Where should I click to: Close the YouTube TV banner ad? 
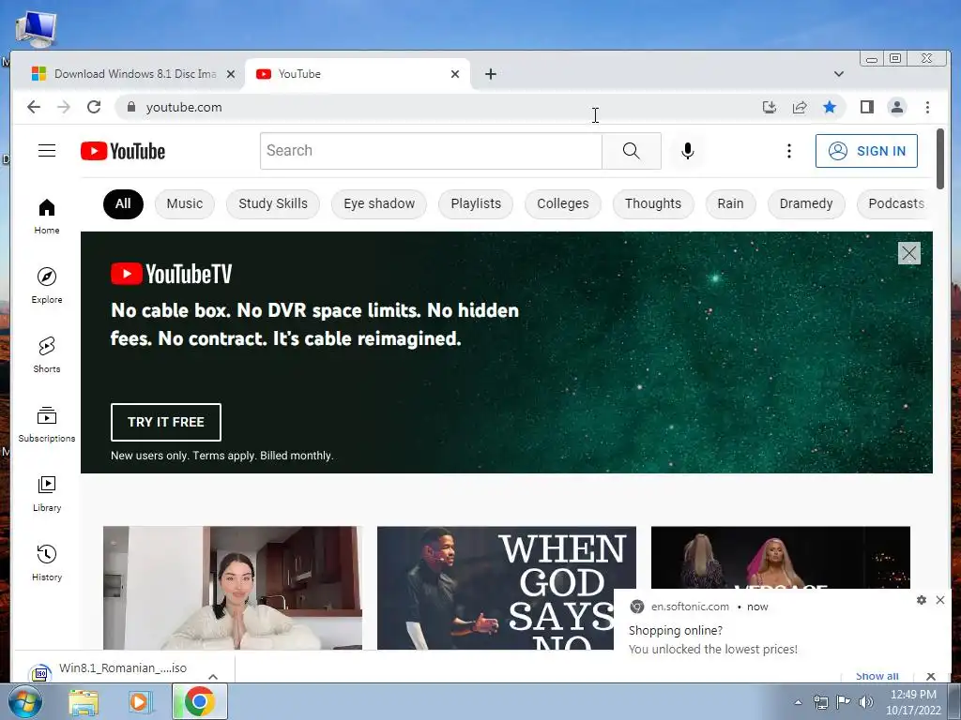908,253
